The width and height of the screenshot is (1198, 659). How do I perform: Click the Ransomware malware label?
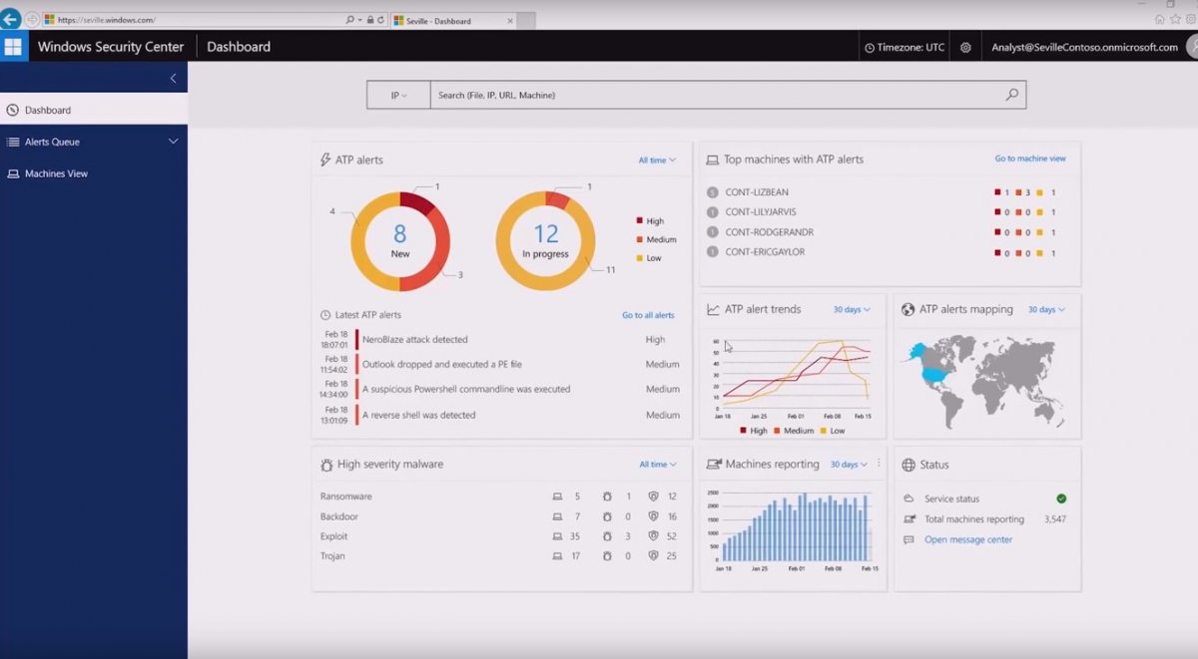point(345,496)
